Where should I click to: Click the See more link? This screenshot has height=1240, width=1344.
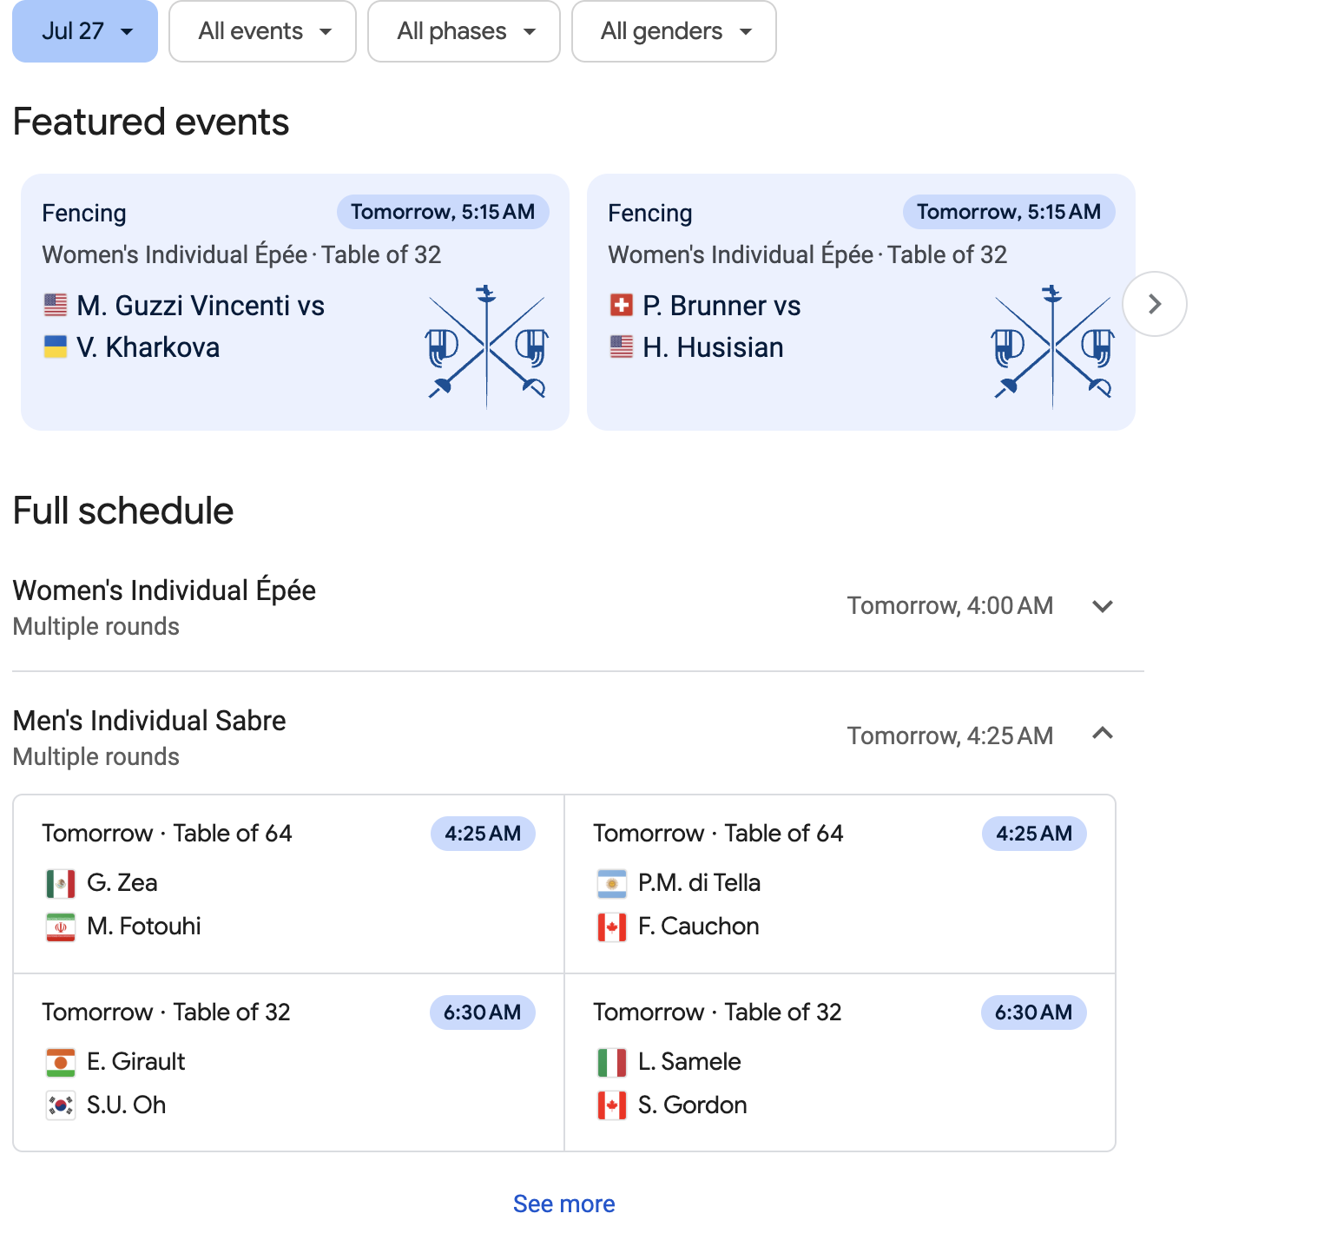tap(563, 1204)
